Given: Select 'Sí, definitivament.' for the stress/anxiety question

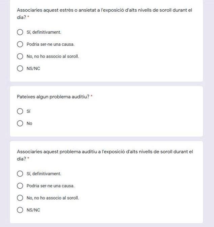Looking at the screenshot, I should [x=20, y=32].
